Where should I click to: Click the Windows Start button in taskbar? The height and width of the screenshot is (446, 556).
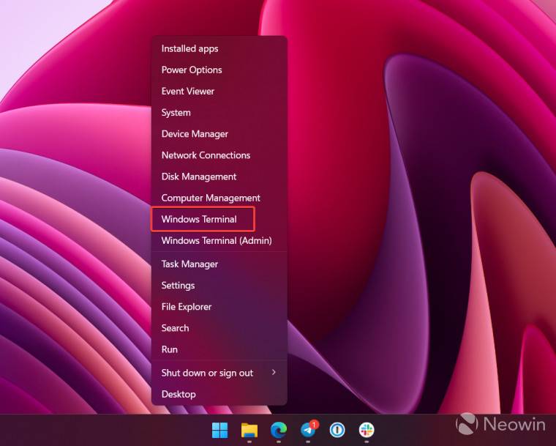[x=219, y=430]
